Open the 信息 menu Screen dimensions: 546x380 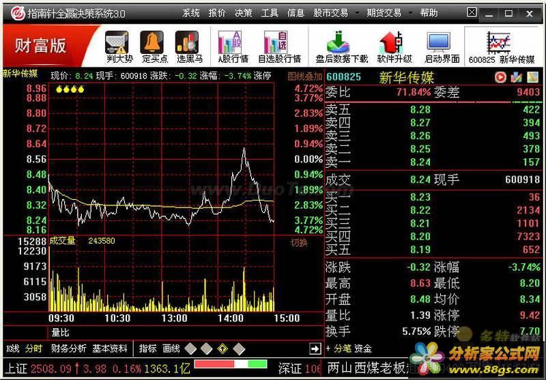pyautogui.click(x=296, y=13)
